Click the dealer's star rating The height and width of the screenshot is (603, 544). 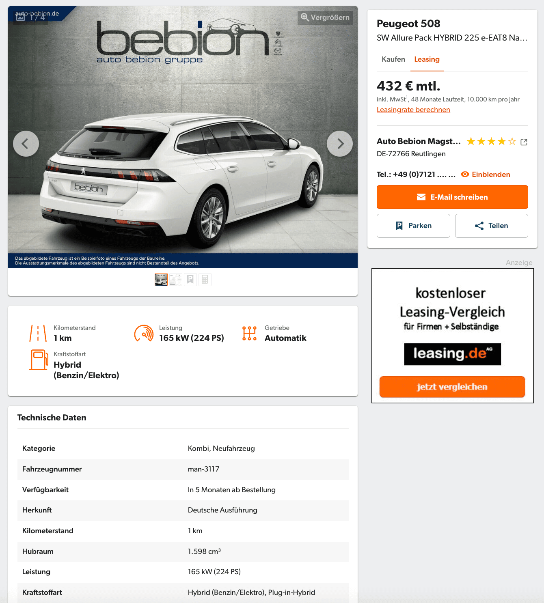[491, 142]
